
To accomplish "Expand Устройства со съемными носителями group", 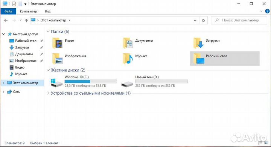I will click(48, 93).
